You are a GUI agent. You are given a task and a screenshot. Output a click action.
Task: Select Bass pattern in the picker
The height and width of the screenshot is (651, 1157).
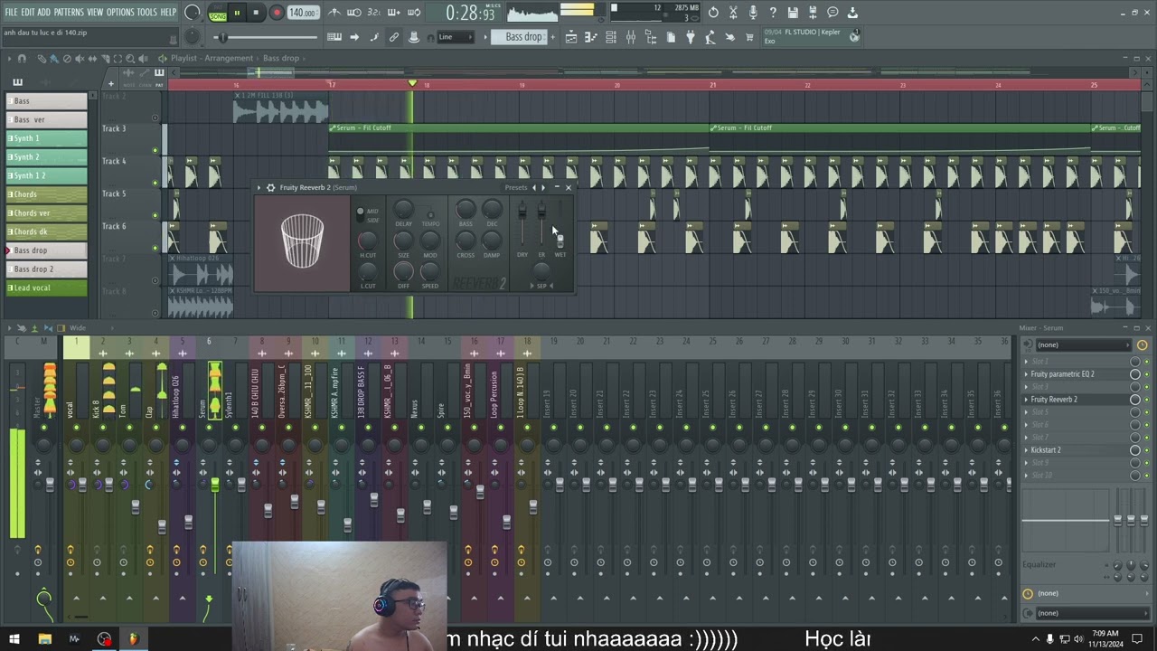tap(47, 100)
